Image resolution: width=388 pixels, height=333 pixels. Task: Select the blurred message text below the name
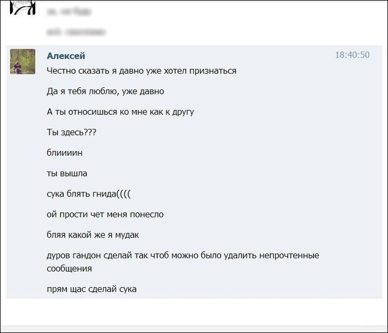[x=76, y=32]
